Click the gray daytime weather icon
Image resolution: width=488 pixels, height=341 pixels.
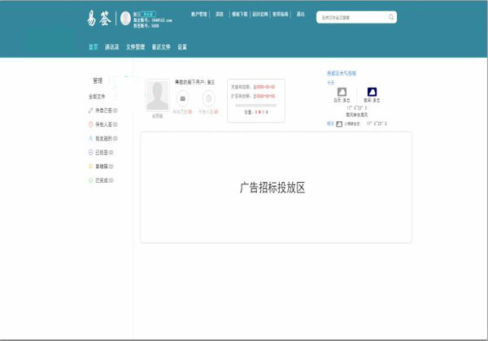coord(342,92)
